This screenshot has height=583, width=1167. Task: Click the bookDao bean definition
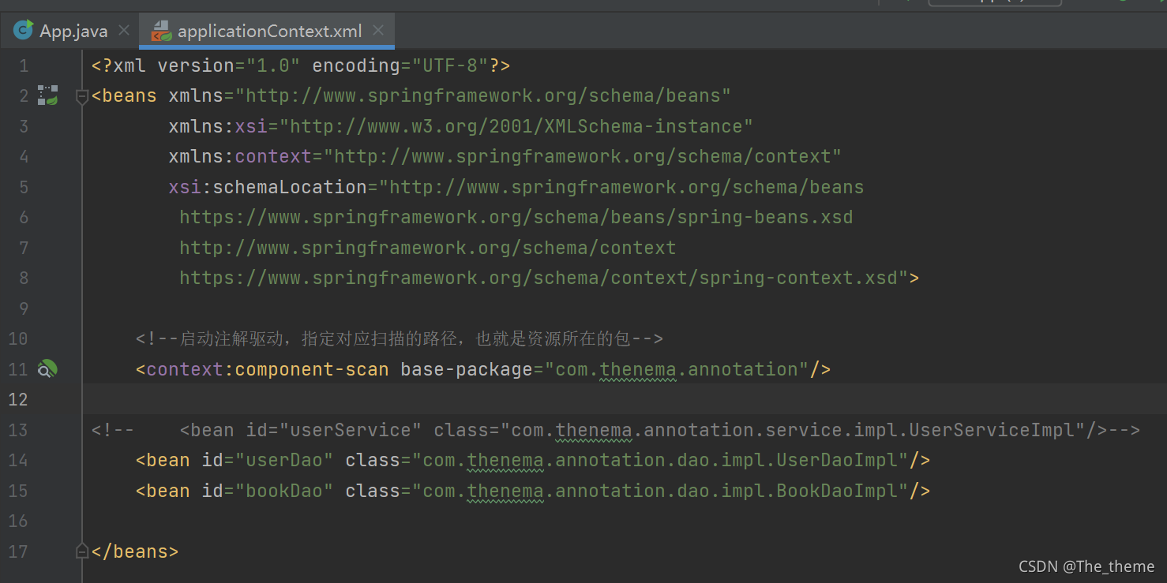coord(533,491)
